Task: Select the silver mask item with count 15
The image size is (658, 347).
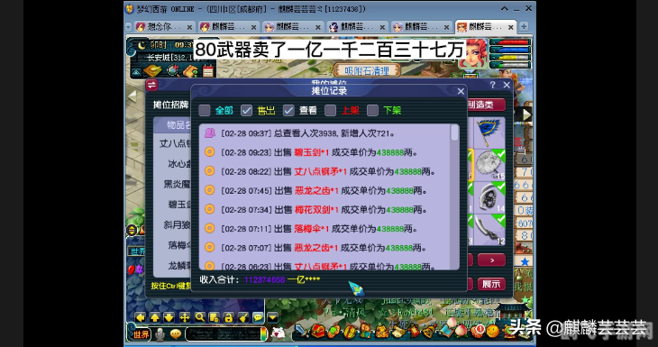Action: pos(489,165)
